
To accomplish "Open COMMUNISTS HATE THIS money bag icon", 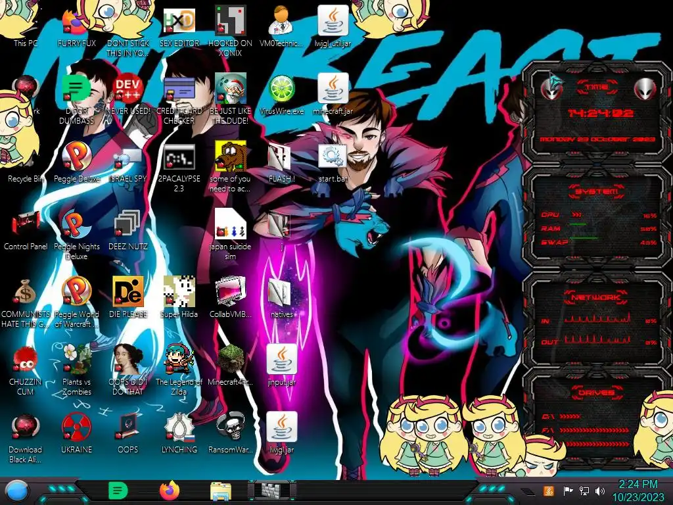I will point(25,292).
